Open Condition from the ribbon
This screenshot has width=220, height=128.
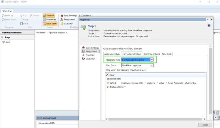[x=85, y=16]
